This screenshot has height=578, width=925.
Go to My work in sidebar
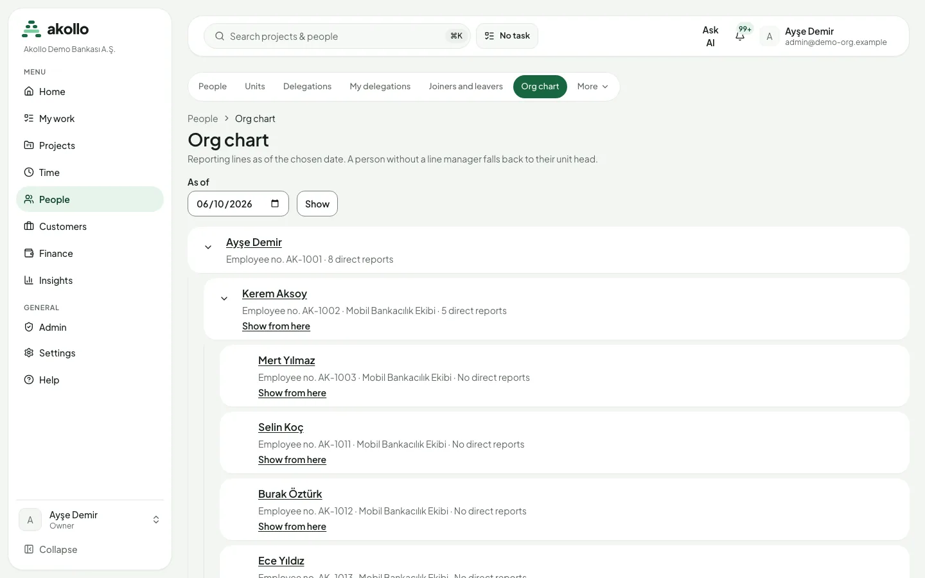pos(90,119)
